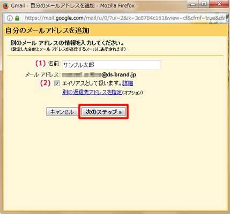Open the 詳細 link
Image resolution: width=230 pixels, height=214 pixels.
(x=128, y=83)
